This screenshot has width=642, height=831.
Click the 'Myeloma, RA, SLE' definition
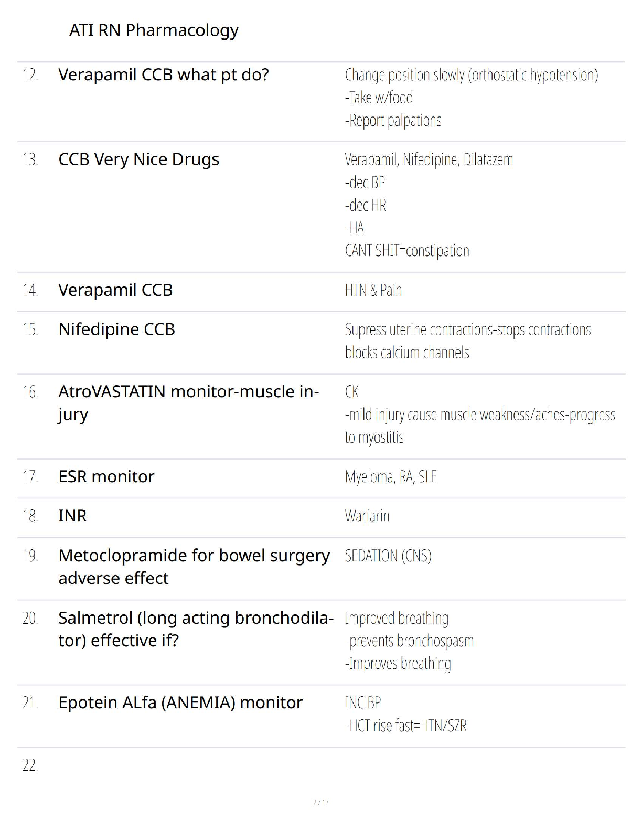[391, 477]
